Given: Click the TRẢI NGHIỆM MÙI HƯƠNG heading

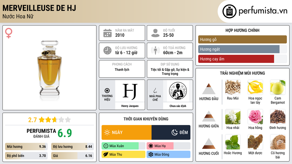Looking at the screenshot, I should 242,73.
